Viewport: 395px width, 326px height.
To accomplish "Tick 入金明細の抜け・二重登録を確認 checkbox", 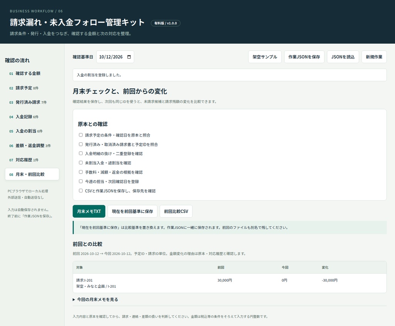I will pyautogui.click(x=81, y=154).
